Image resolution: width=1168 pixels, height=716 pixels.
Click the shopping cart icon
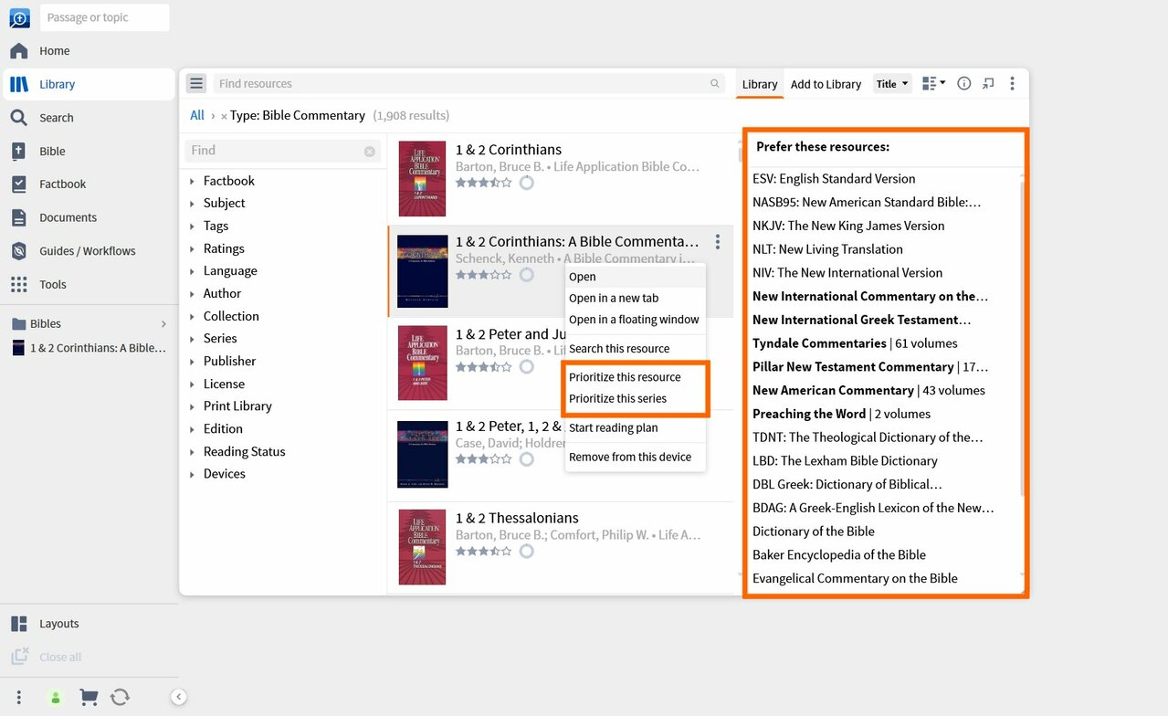point(89,698)
